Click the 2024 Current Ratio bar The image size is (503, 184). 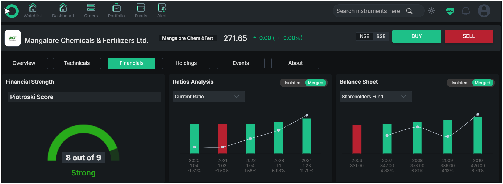point(307,136)
